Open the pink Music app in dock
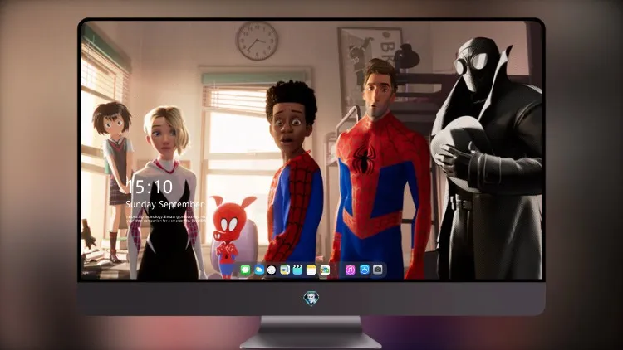 [x=350, y=270]
